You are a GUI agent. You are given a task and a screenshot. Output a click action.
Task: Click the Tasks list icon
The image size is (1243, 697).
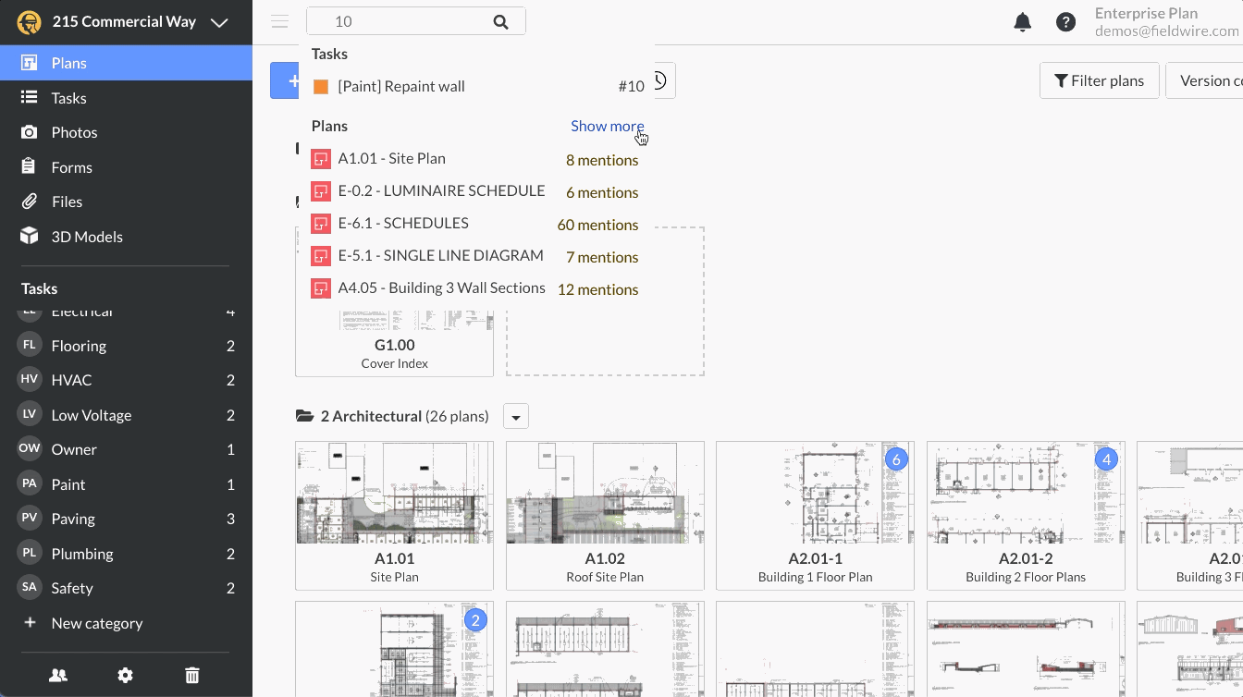(30, 97)
